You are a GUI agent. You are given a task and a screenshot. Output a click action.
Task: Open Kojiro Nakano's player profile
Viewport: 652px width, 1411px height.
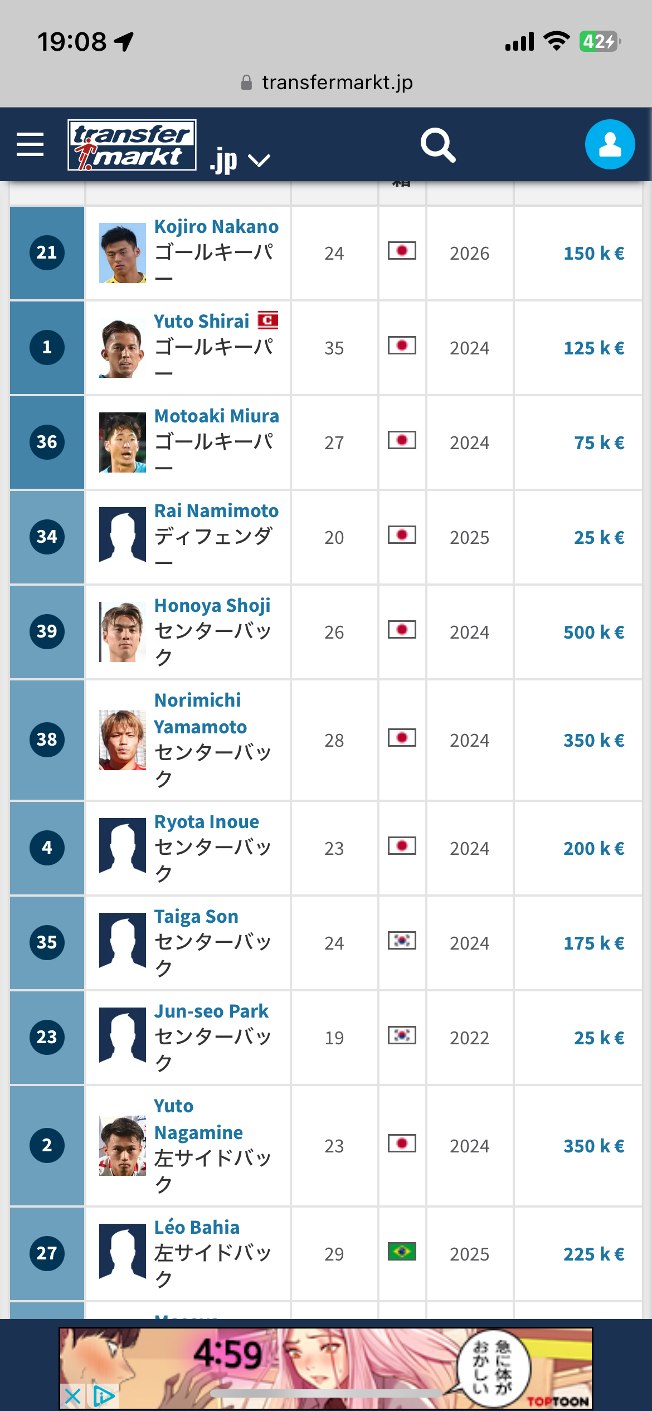tap(216, 226)
